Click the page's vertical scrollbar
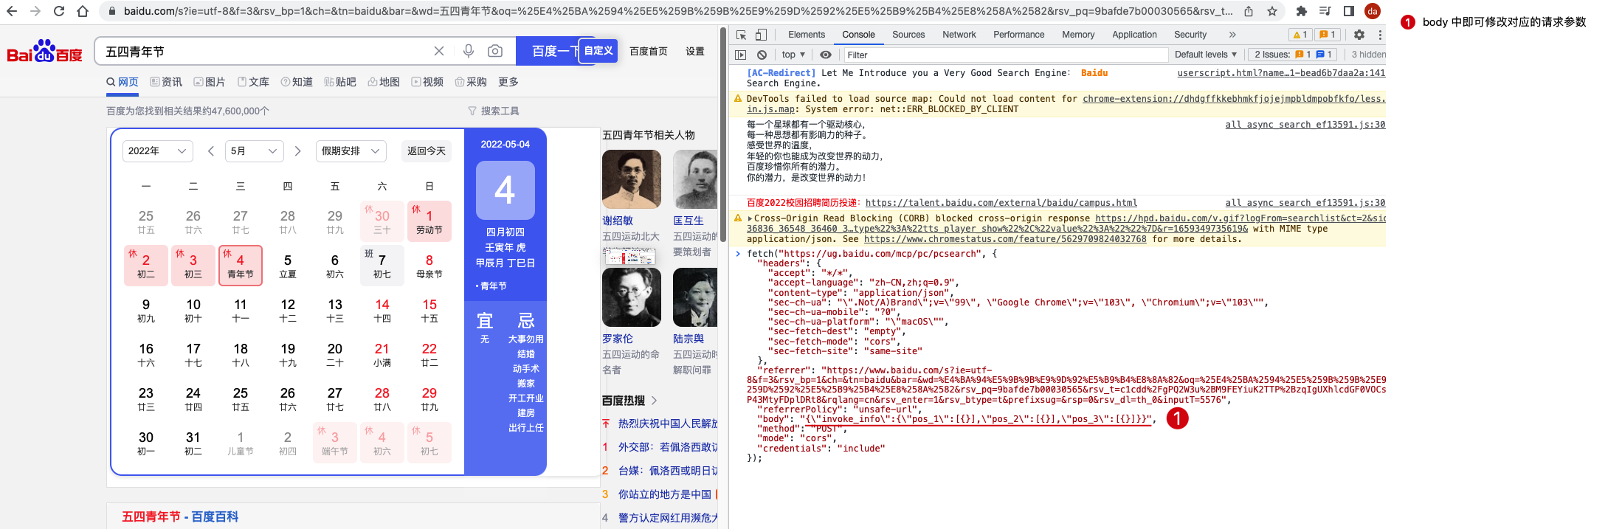1622x529 pixels. (723, 133)
